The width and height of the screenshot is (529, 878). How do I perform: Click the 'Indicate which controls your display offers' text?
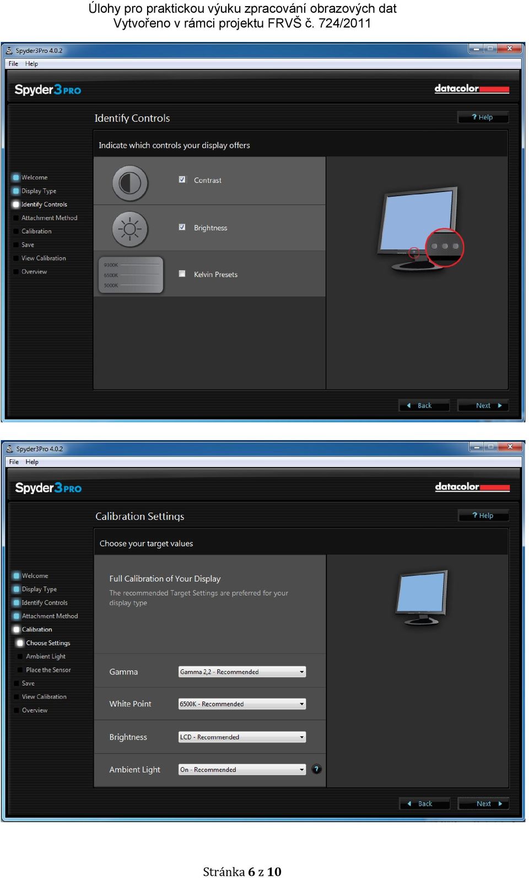pos(174,146)
